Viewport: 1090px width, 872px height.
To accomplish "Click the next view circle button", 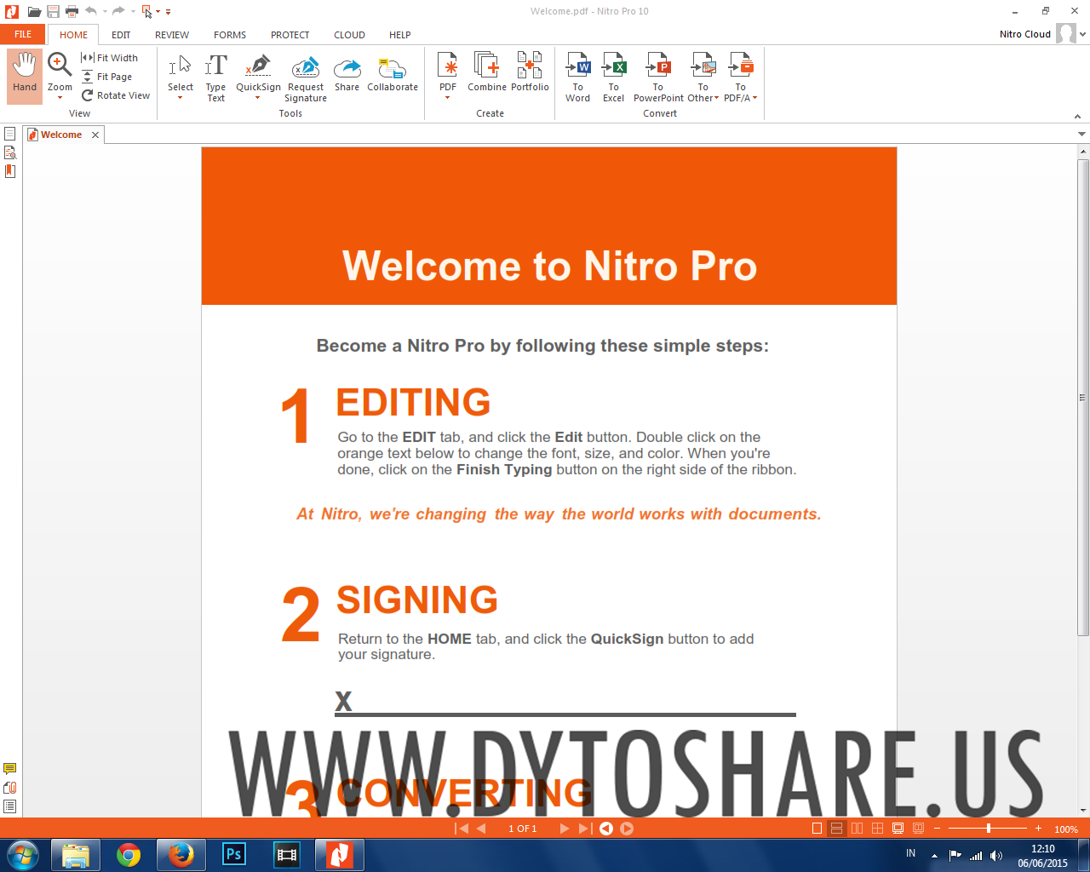I will tap(627, 829).
